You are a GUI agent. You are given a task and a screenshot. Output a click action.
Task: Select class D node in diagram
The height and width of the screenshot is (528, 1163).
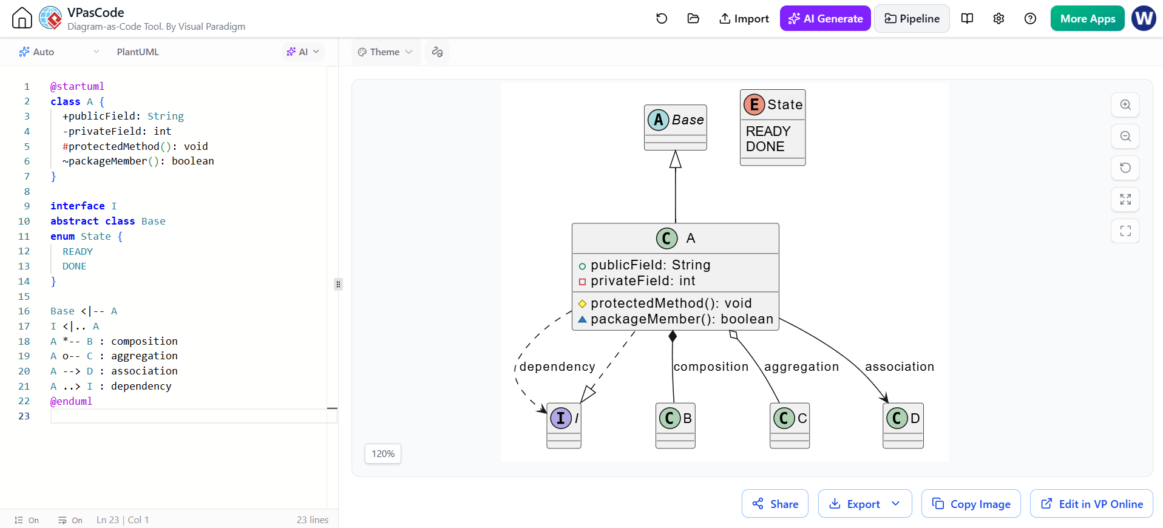pyautogui.click(x=903, y=425)
